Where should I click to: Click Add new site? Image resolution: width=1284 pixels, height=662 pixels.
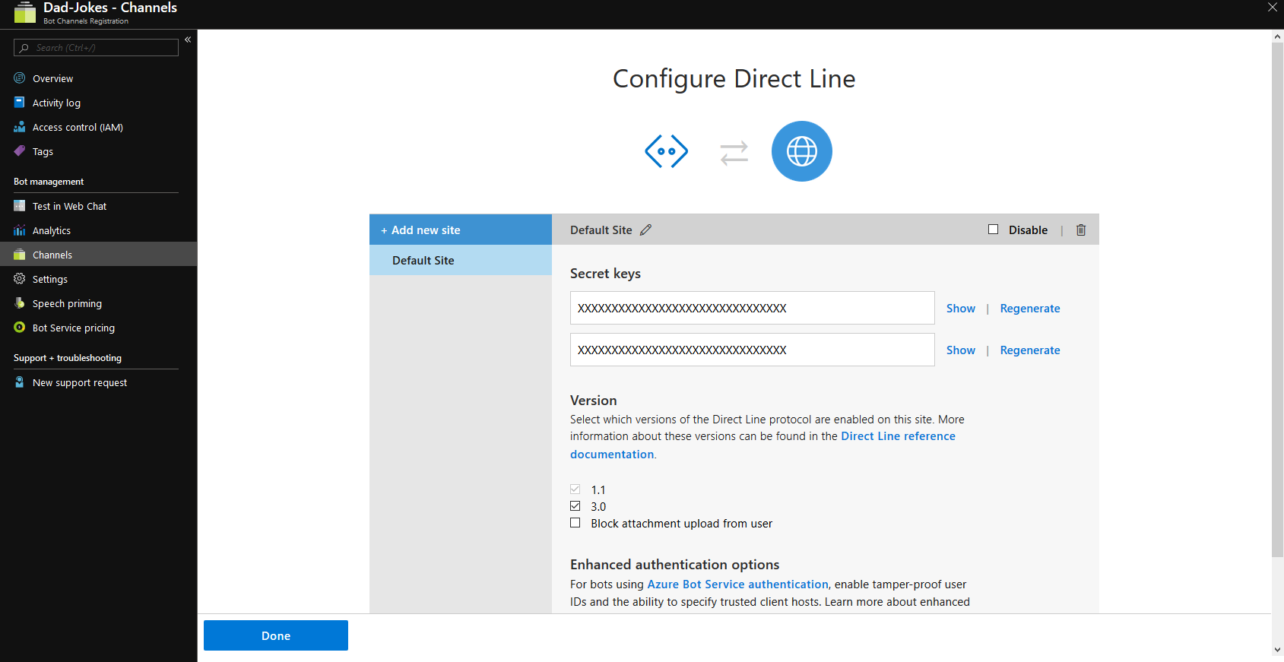pos(461,230)
